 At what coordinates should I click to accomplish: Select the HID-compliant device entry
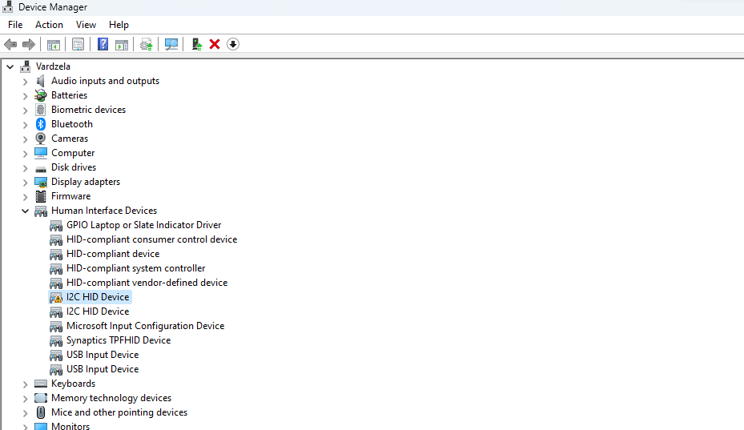113,254
